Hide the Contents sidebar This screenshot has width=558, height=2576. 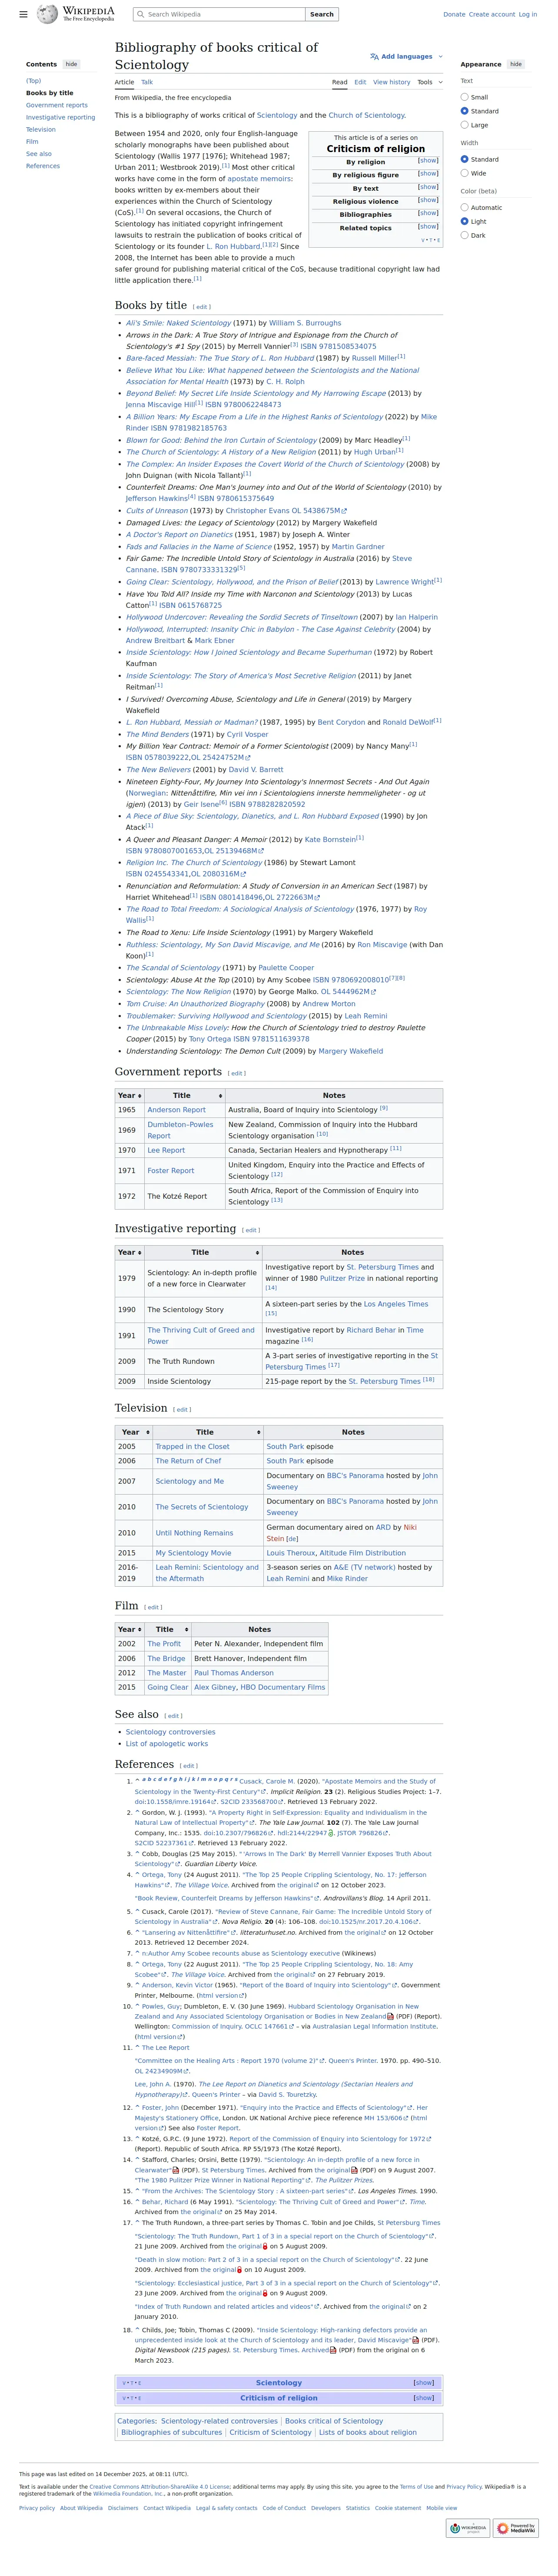(71, 64)
